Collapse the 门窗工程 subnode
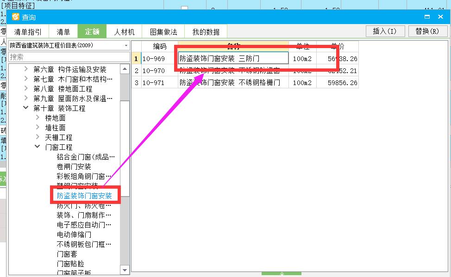The height and width of the screenshot is (277, 451). tap(38, 147)
